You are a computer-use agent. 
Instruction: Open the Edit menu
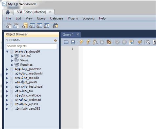(18, 18)
